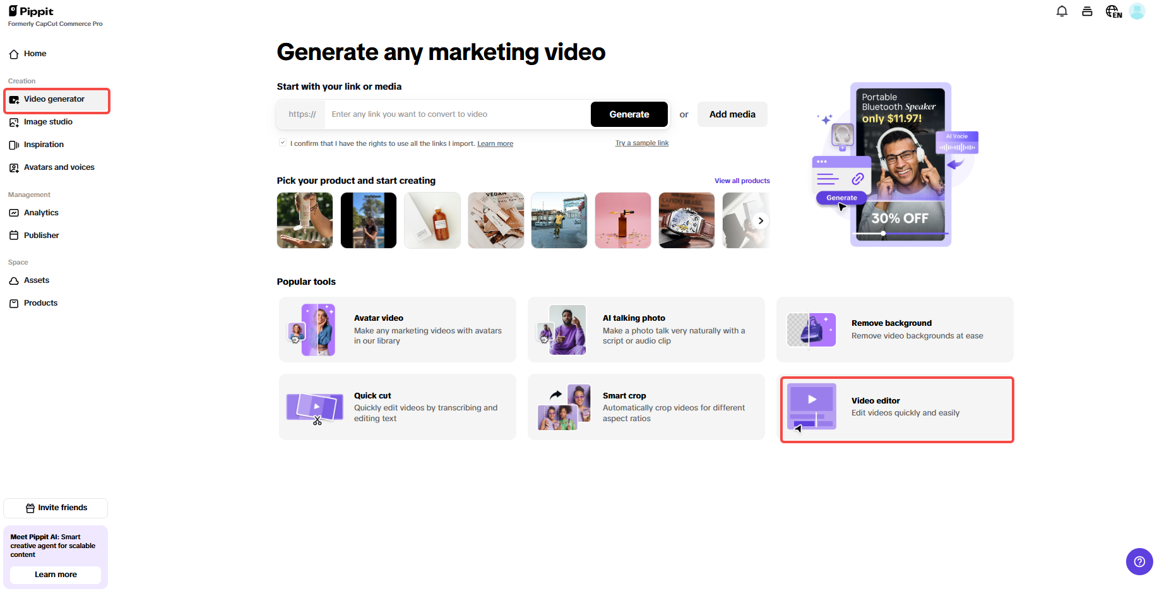This screenshot has height=591, width=1169.
Task: Go to Avatars and voices
Action: [59, 167]
